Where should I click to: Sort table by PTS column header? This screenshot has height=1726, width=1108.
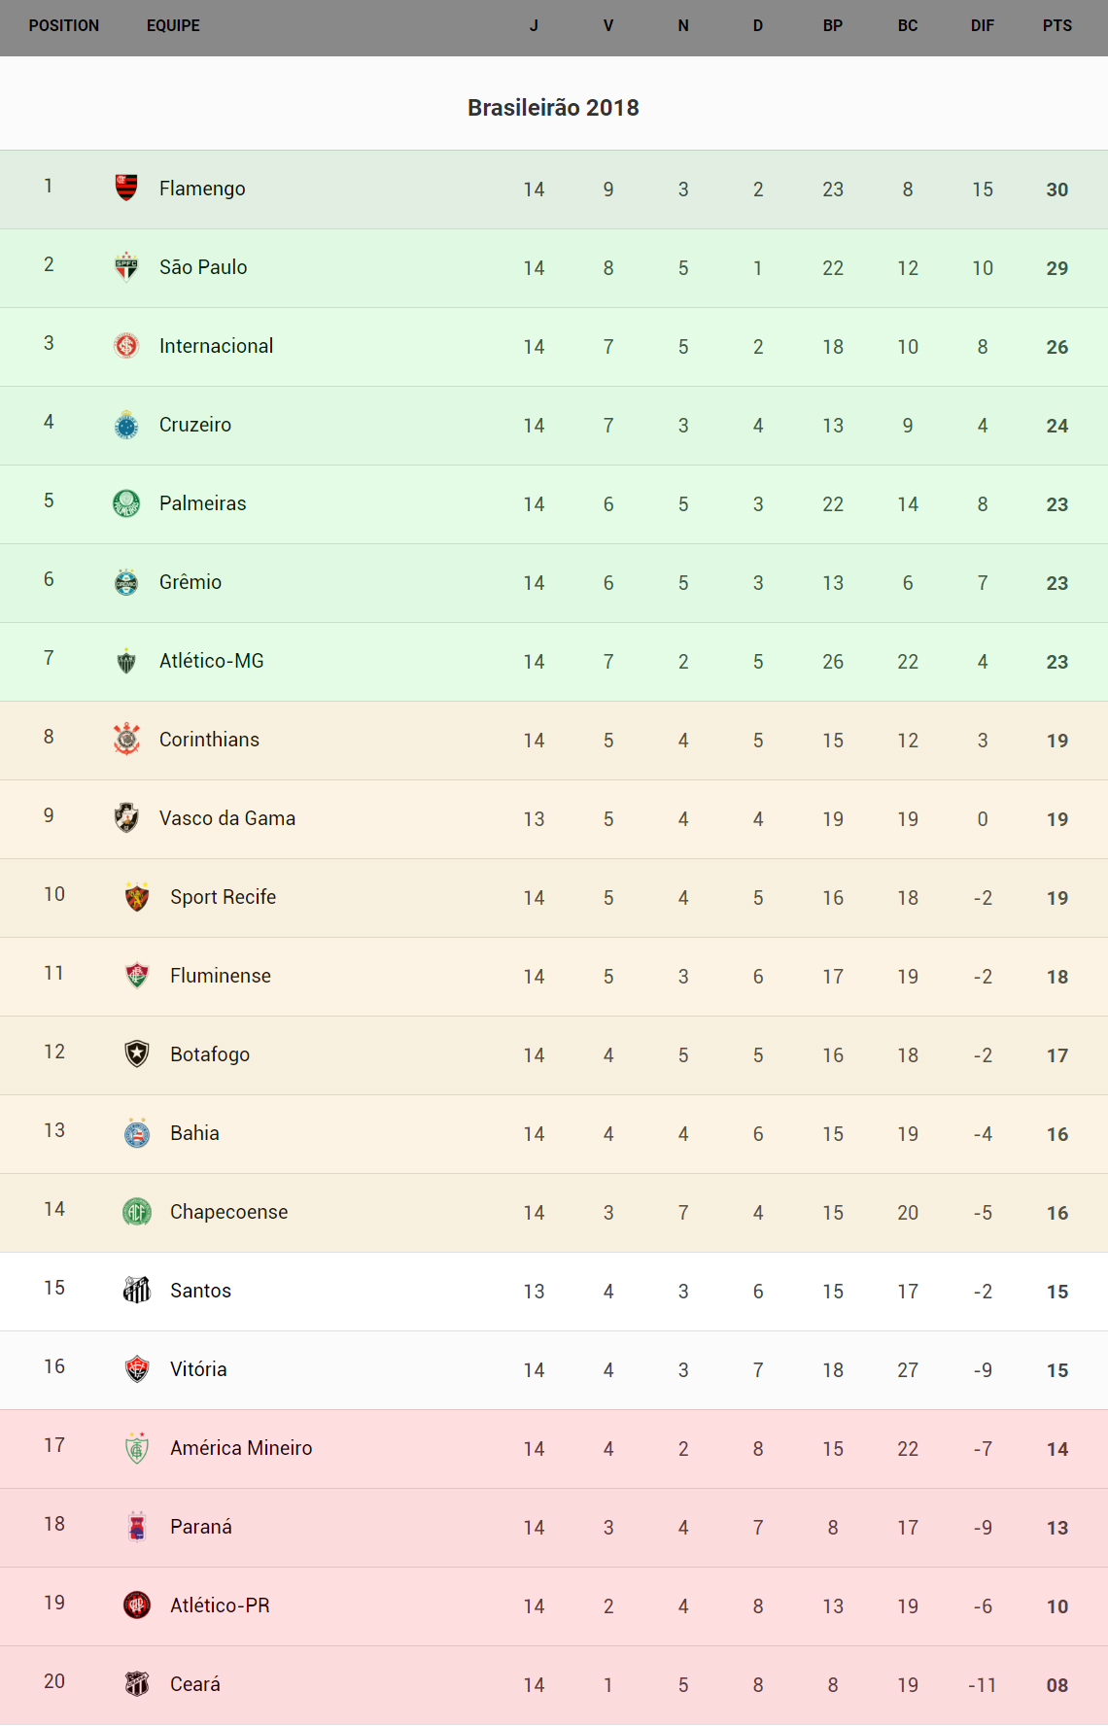pyautogui.click(x=1056, y=26)
